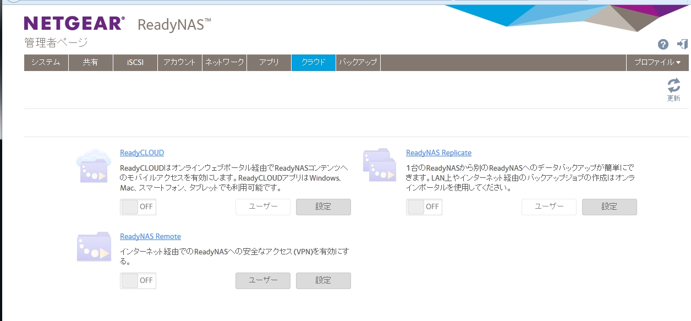Click the ReadyCLOUD cloud folder icon
Image resolution: width=691 pixels, height=321 pixels.
pos(94,166)
